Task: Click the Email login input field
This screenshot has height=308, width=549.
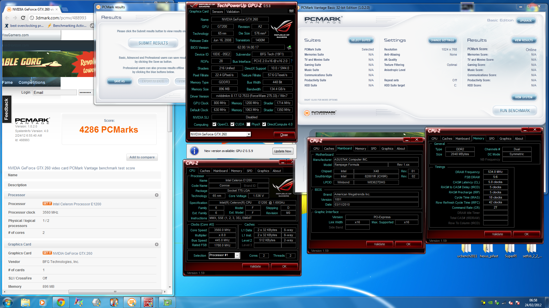Action: click(x=55, y=92)
